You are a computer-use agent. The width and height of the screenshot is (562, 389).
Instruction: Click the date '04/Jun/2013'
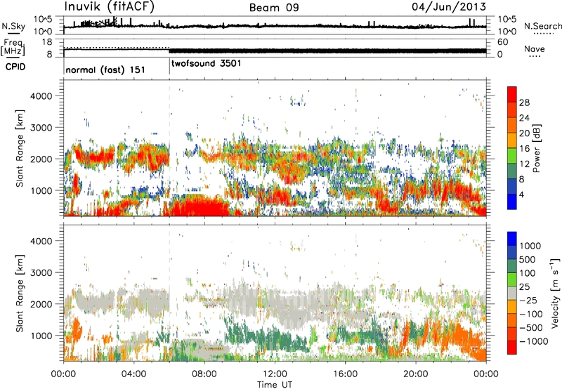click(449, 7)
